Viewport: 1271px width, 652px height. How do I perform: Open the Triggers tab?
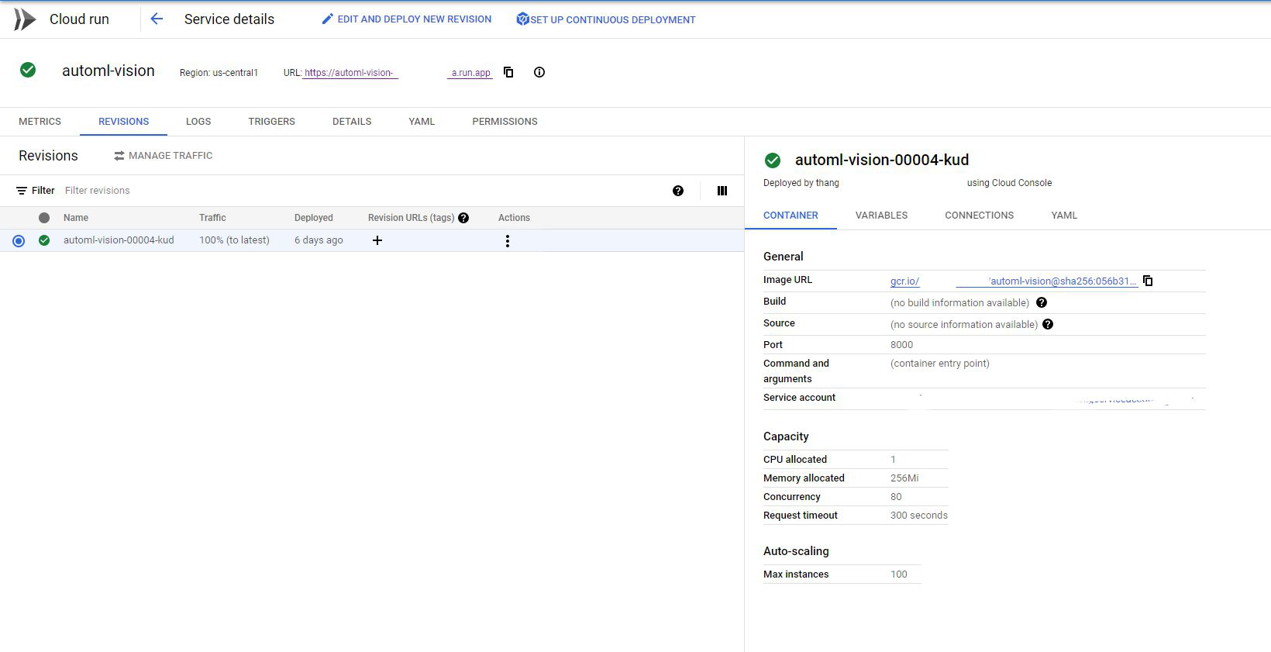point(271,122)
